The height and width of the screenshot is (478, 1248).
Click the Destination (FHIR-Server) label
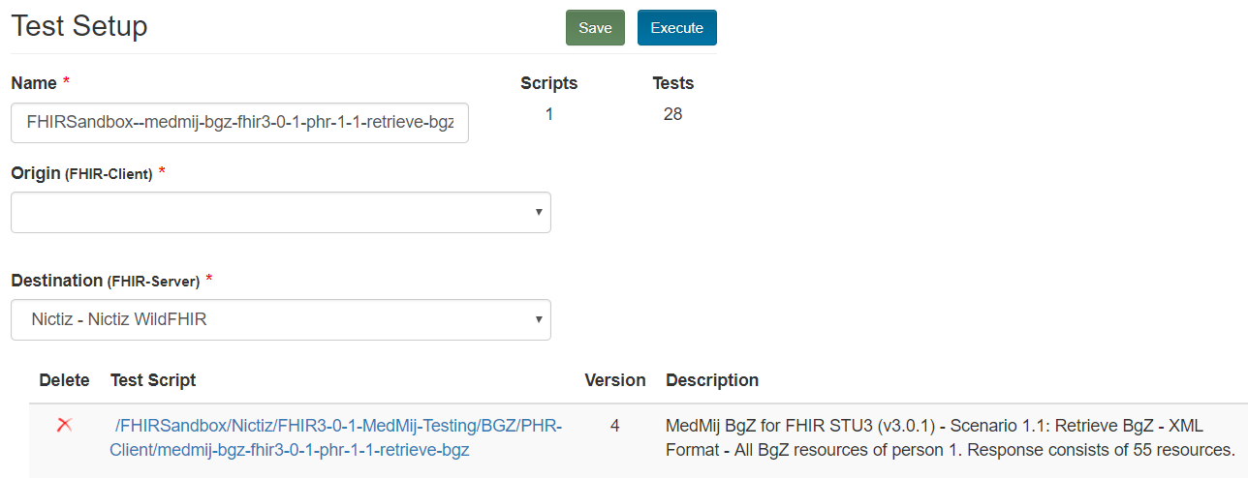(105, 280)
